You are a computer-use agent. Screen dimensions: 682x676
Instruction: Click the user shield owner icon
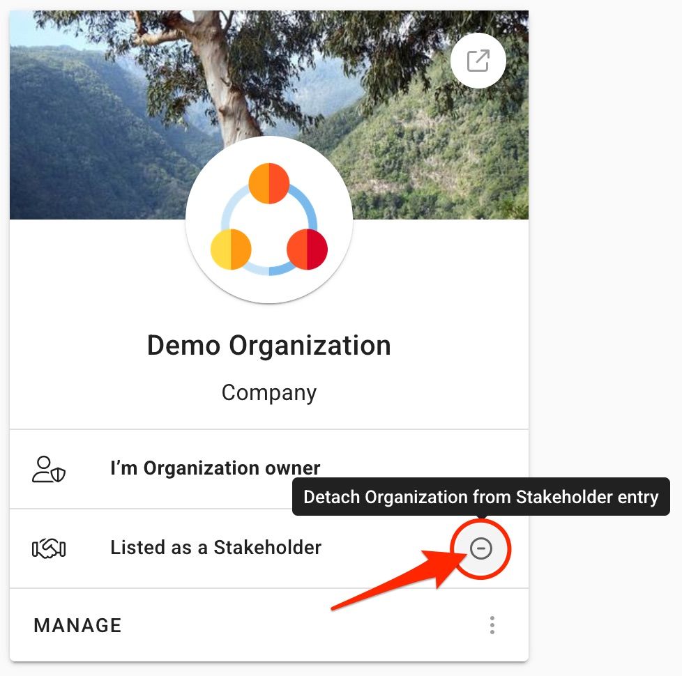pos(49,469)
